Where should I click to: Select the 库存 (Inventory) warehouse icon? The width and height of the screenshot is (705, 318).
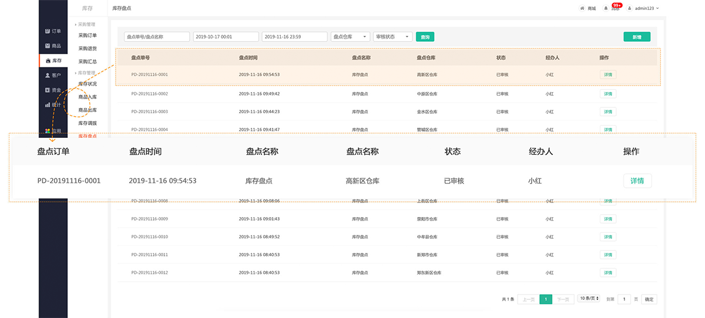coord(48,60)
